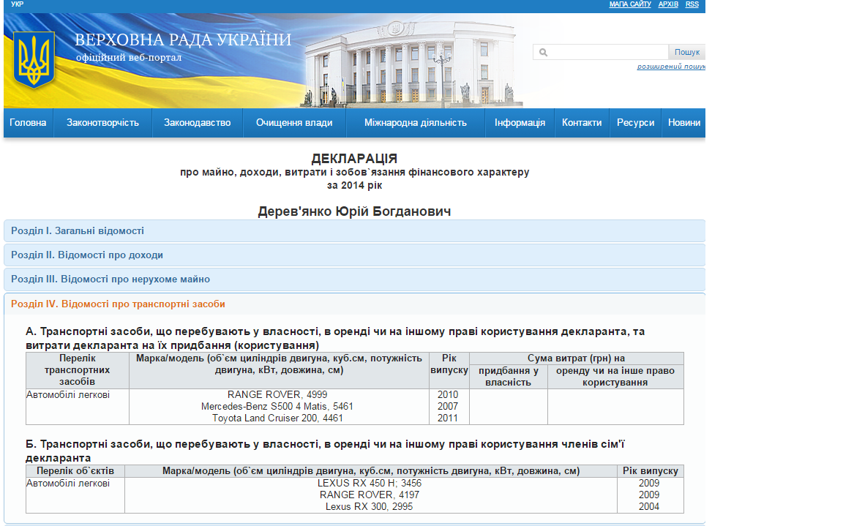Select Законодавство in the navigation bar
Screen dimensions: 843x526
point(197,123)
